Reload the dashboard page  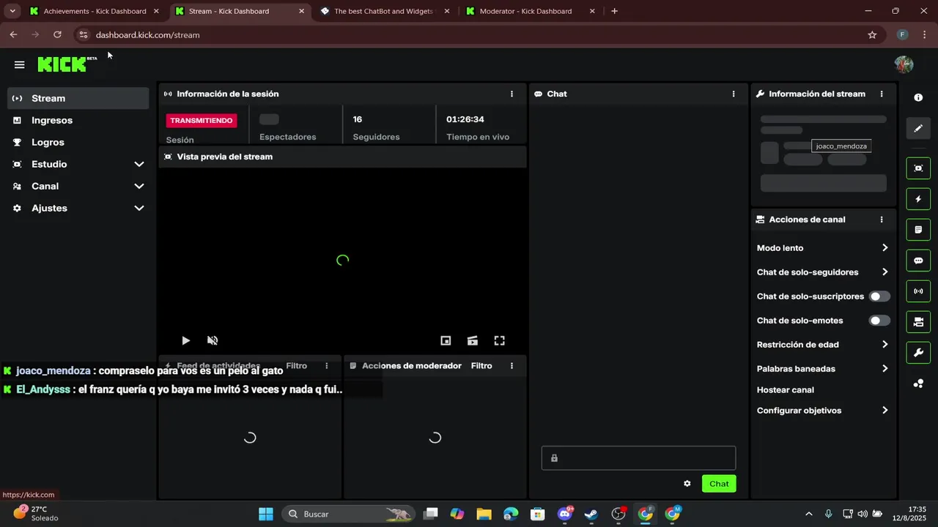tap(57, 34)
